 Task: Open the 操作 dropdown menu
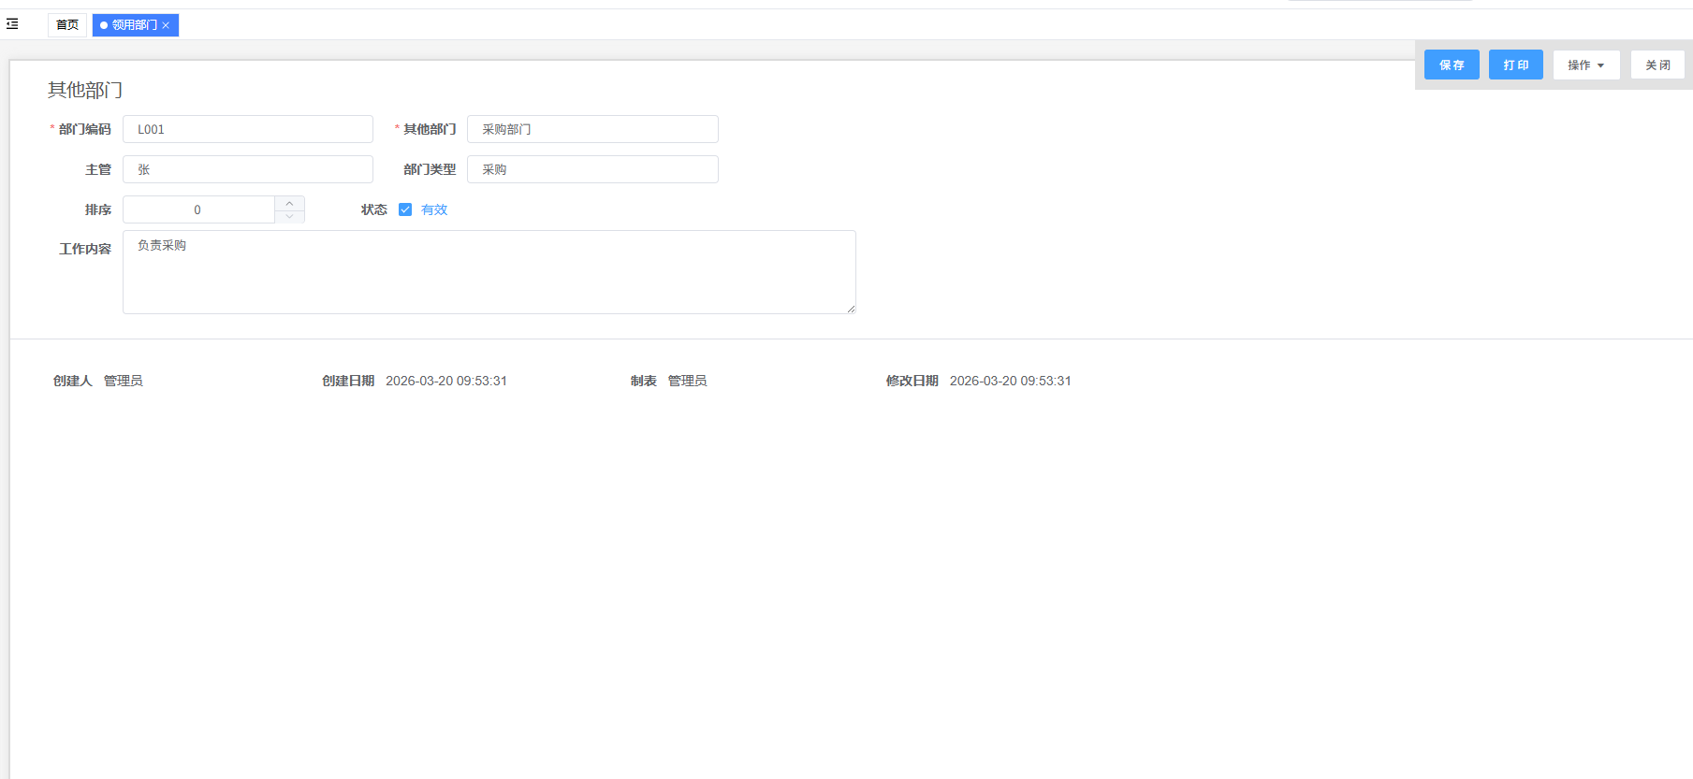click(1585, 65)
